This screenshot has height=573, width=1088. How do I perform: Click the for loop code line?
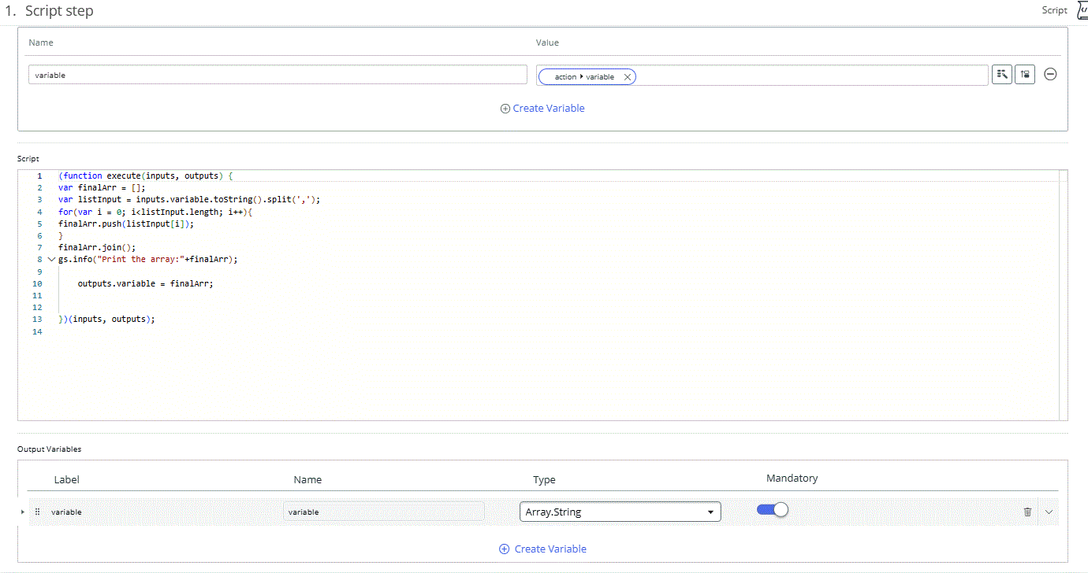[155, 212]
